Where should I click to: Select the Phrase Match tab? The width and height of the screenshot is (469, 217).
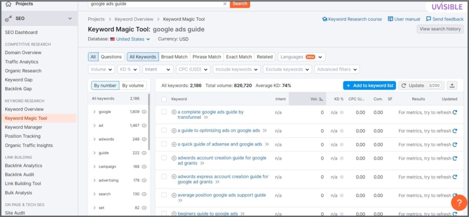coord(207,57)
